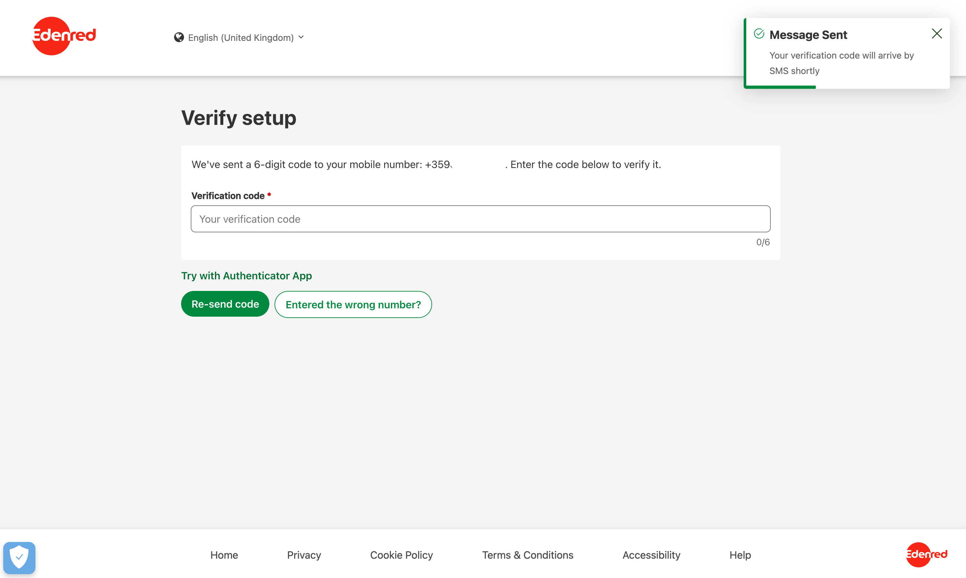Click the globe icon near the language selector
Screen dimensions: 966x578
click(179, 37)
